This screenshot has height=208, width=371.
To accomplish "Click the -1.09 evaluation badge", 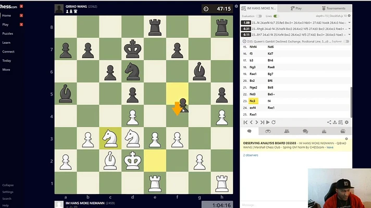I will (x=246, y=23).
